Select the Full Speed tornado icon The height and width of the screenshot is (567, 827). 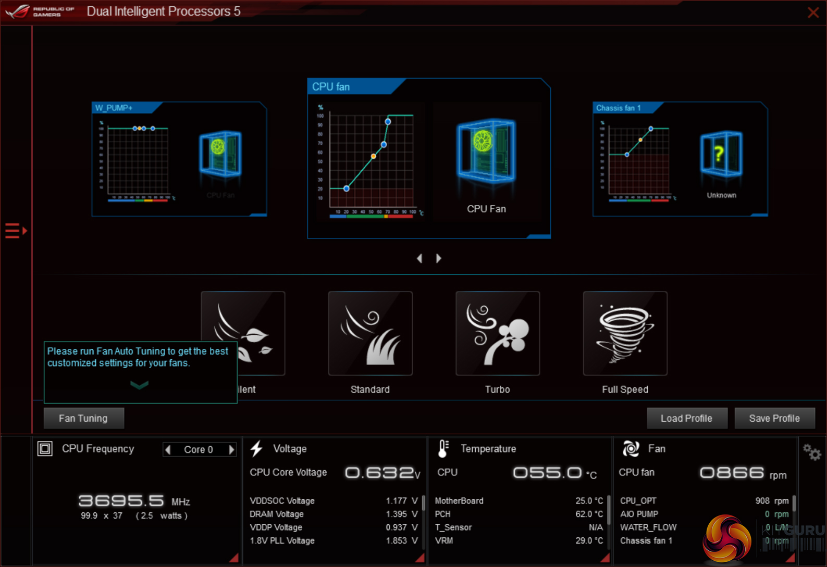[x=625, y=333]
